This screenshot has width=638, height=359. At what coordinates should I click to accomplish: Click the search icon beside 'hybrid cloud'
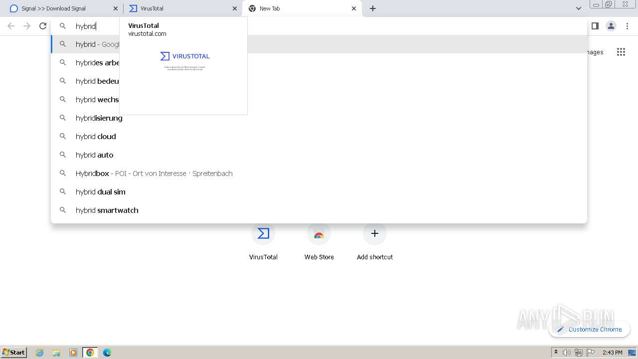(63, 136)
